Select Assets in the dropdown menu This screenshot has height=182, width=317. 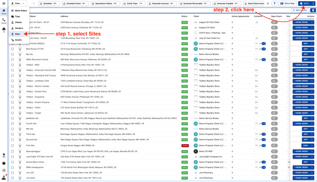19,40
